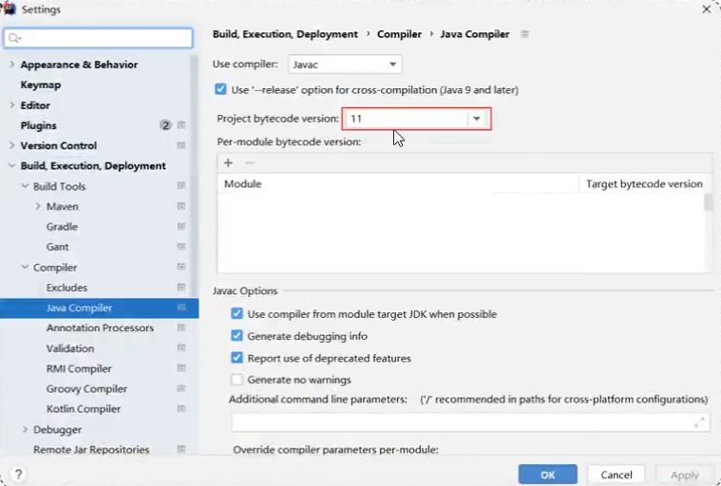The height and width of the screenshot is (486, 721).
Task: Click the minus icon to remove module entry
Action: (249, 162)
